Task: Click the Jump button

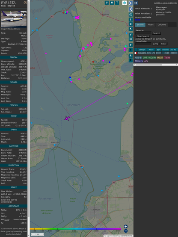Action: (155, 44)
